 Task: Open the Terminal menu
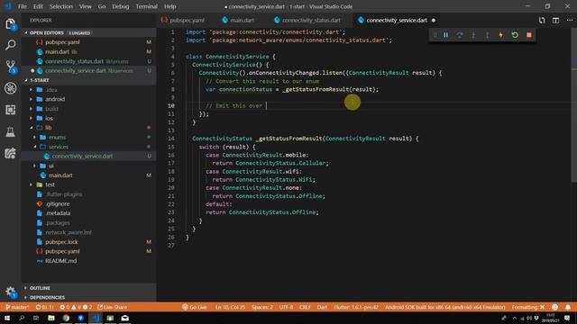coord(146,6)
